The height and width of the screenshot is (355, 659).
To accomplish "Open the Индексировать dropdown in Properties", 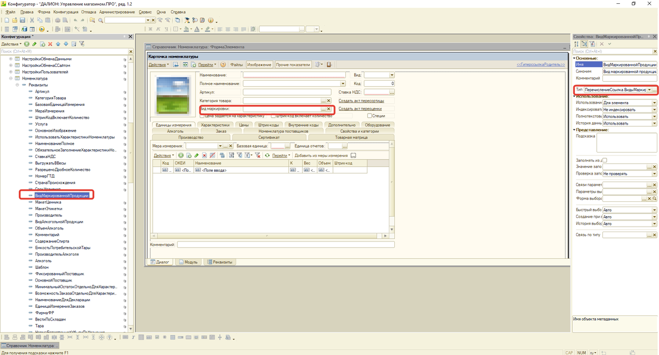I will pyautogui.click(x=654, y=109).
